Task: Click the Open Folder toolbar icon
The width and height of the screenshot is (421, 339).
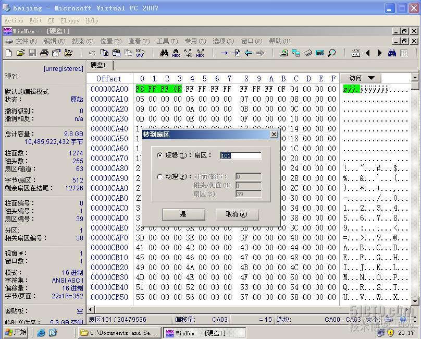Action: coord(68,53)
